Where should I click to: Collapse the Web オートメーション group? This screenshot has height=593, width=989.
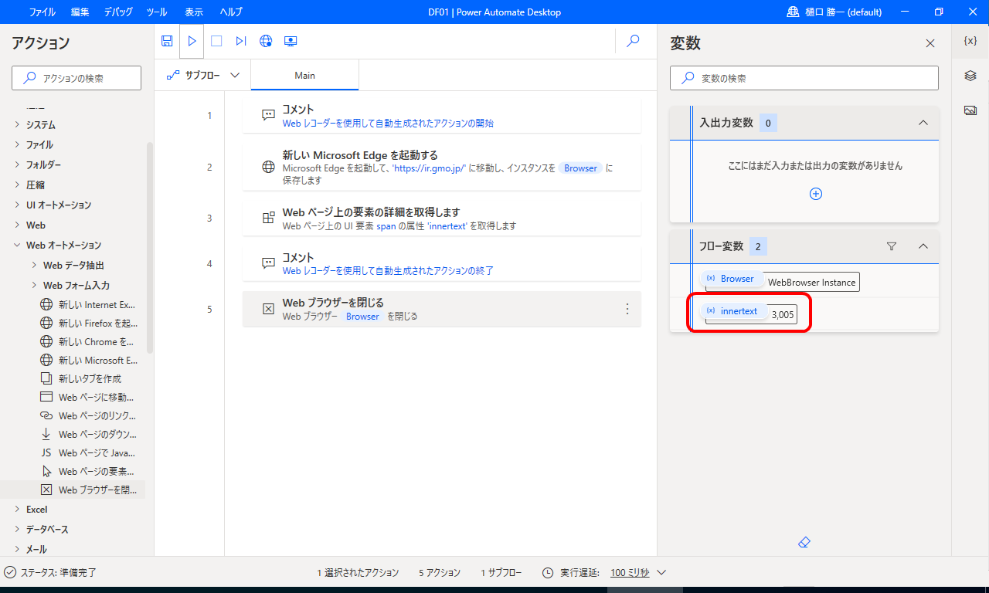(x=18, y=246)
